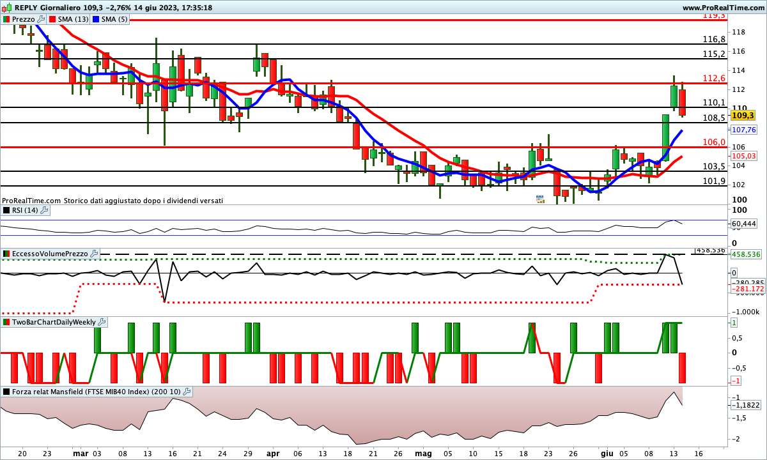Select the EccessoVolumePrezzo panel label
This screenshot has width=767, height=460.
coord(50,254)
